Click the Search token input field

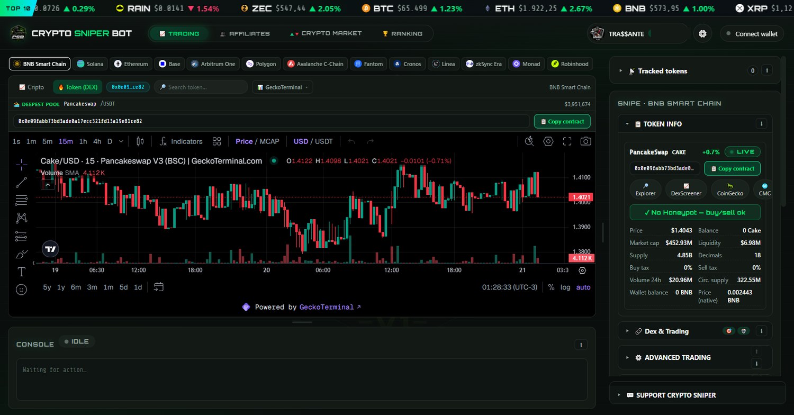coord(201,87)
